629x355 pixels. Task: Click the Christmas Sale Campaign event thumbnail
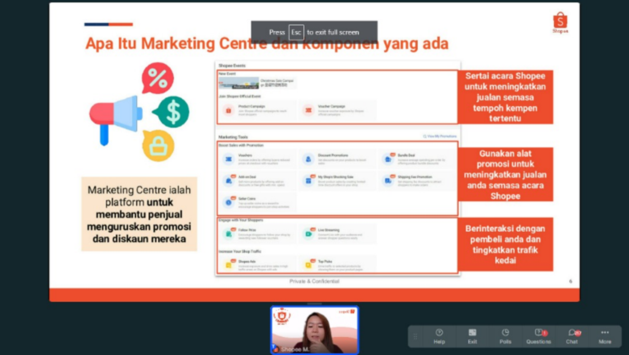tap(239, 83)
